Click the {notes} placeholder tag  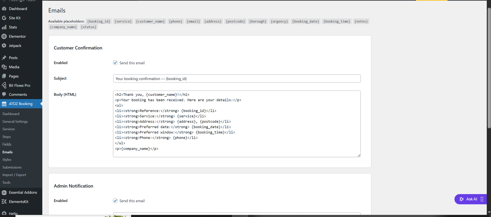[361, 21]
